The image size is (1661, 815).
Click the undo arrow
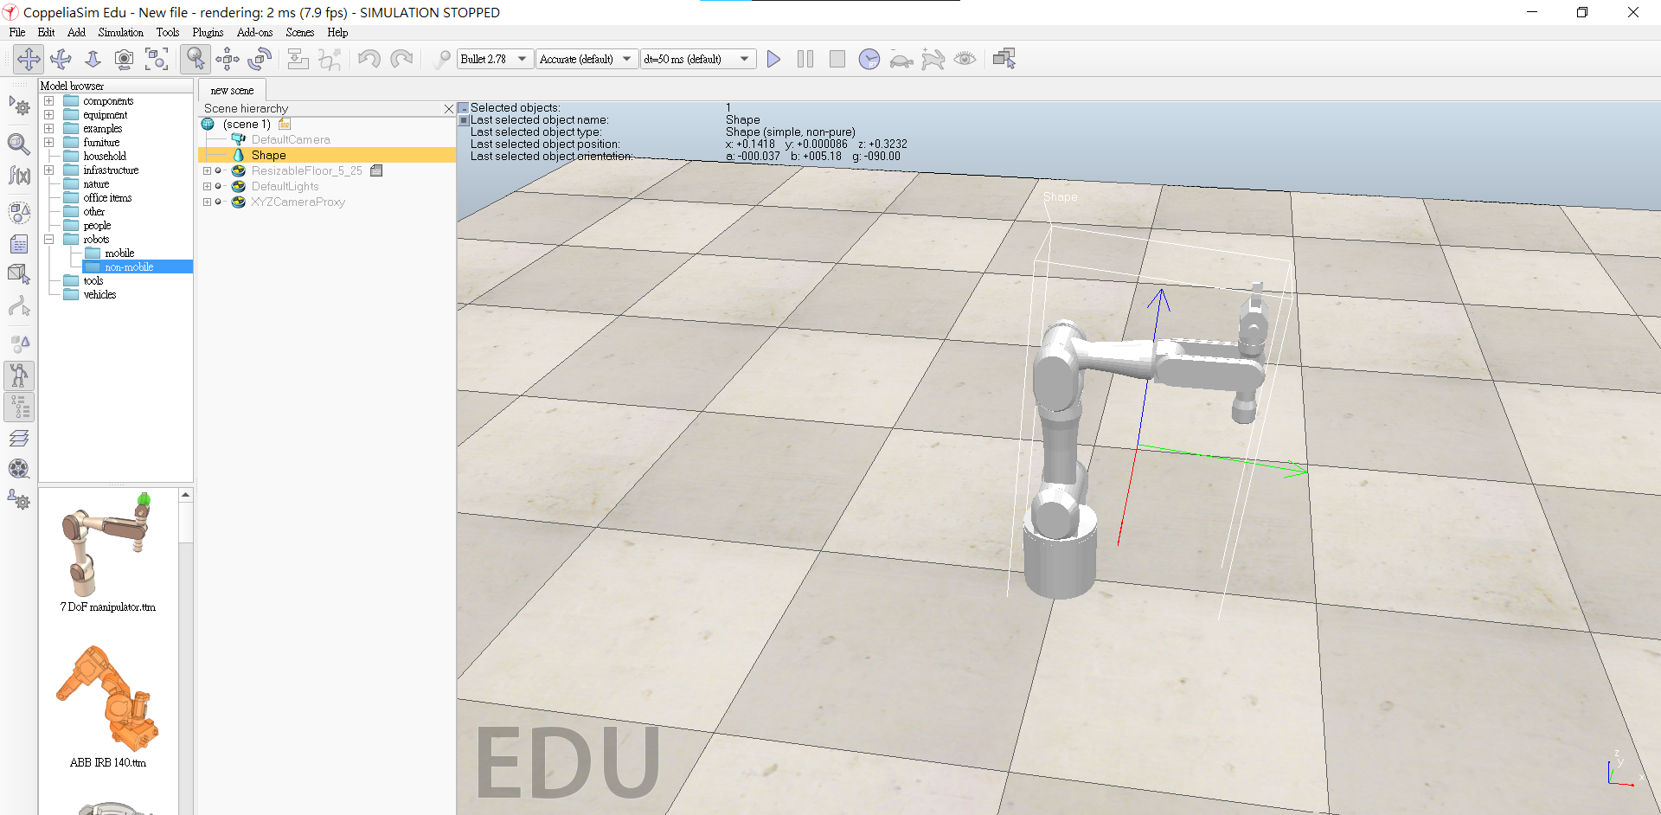[369, 59]
